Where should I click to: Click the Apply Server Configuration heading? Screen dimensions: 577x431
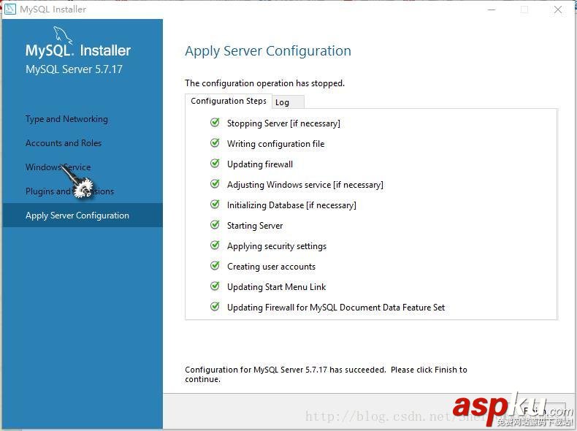[268, 51]
